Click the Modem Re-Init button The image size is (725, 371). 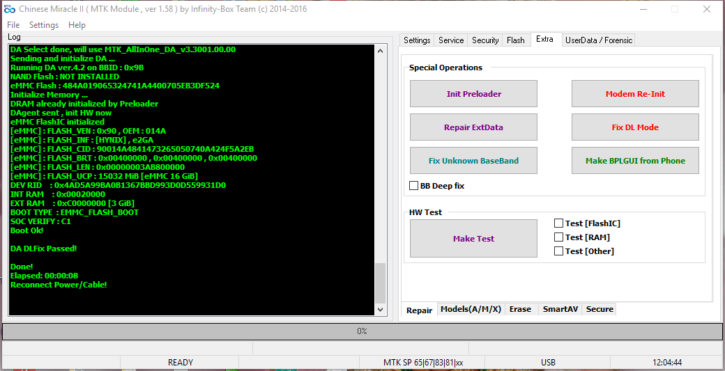click(x=635, y=94)
